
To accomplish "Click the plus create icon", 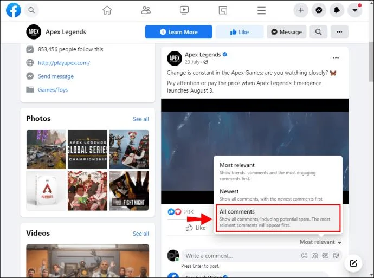I will [x=301, y=10].
